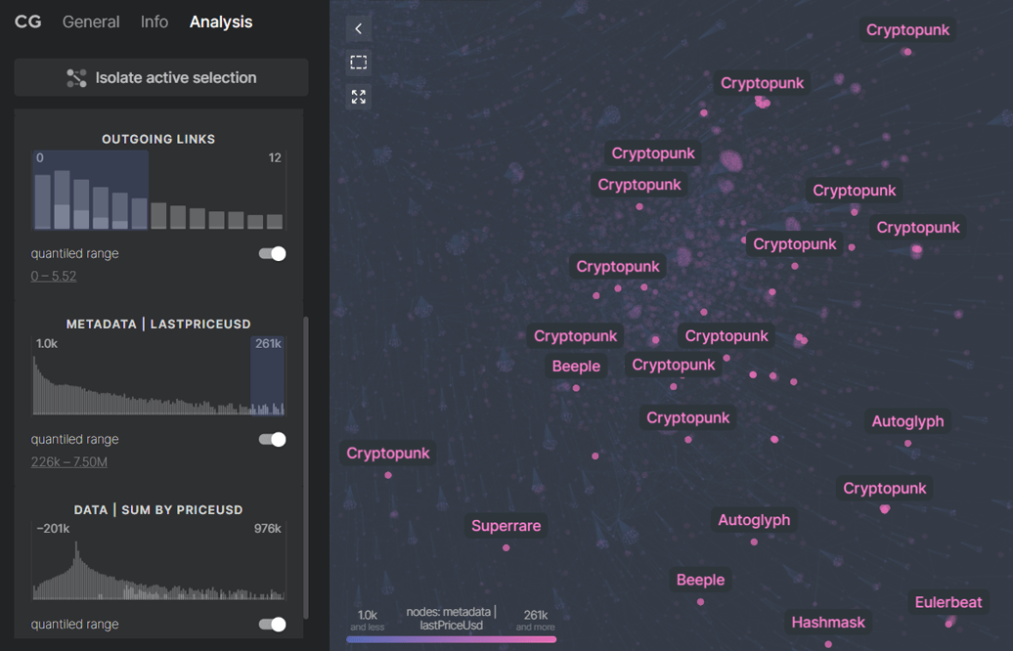Click the 226k – 7.50M range link

pos(68,462)
